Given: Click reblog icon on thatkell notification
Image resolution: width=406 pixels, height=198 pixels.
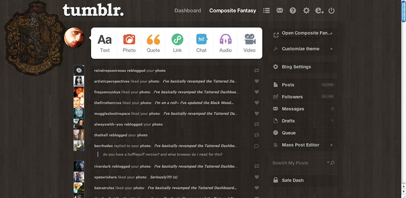Looking at the screenshot, I should click(x=257, y=135).
